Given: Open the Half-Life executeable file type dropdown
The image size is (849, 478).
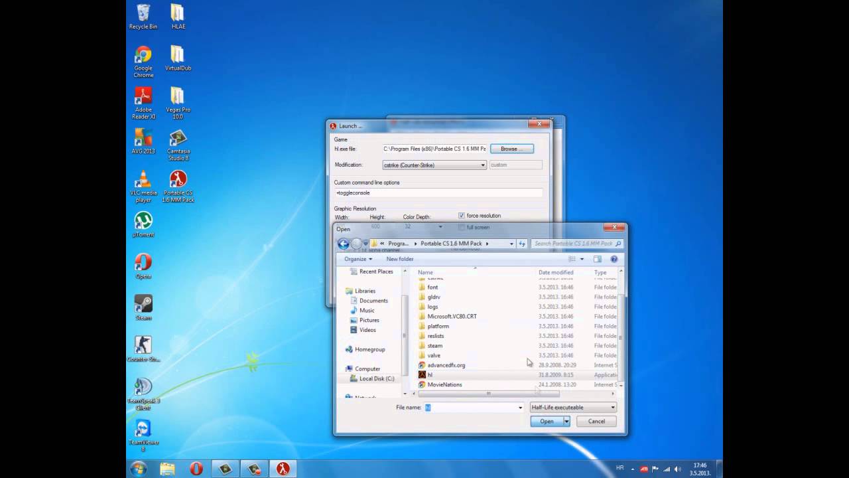Looking at the screenshot, I should pos(573,408).
